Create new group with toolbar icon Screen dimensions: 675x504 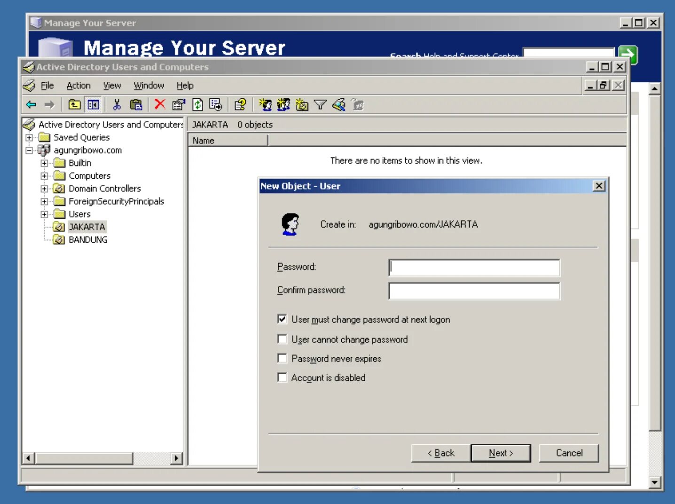[x=283, y=104]
